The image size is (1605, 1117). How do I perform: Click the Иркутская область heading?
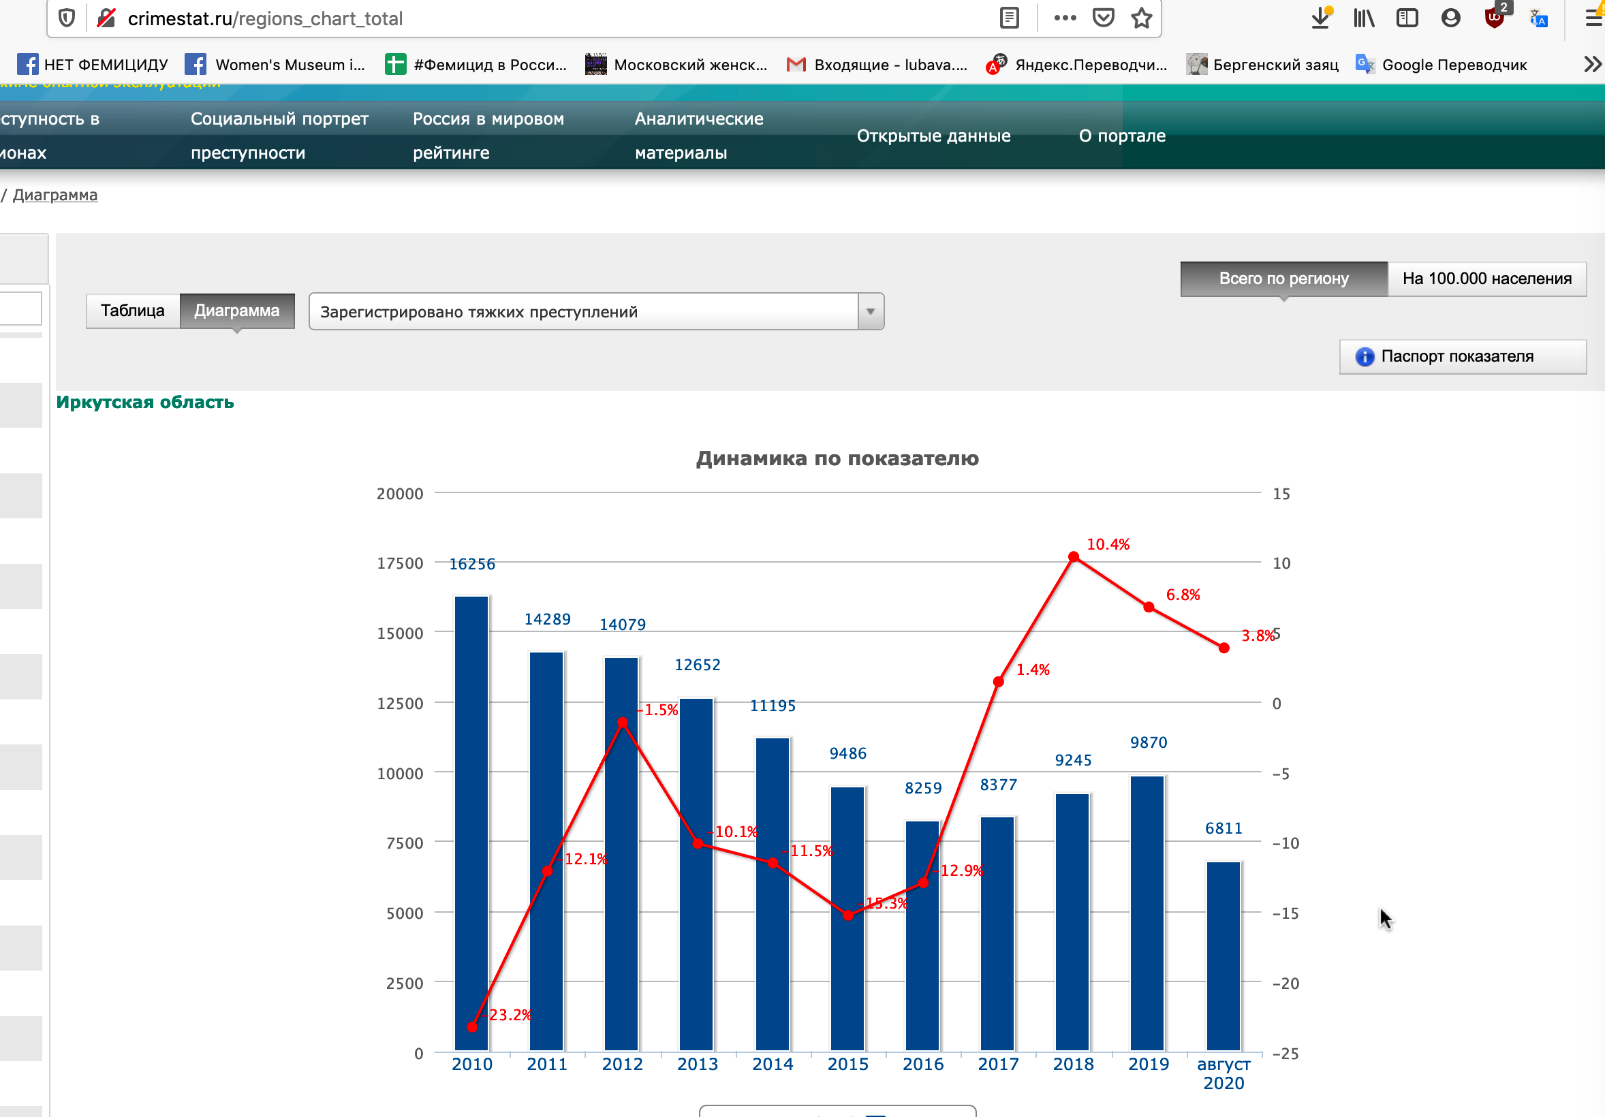tap(144, 402)
